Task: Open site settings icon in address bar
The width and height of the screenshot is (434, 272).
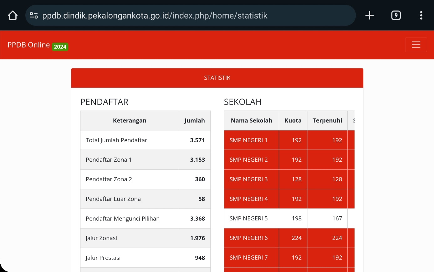Action: click(x=34, y=15)
